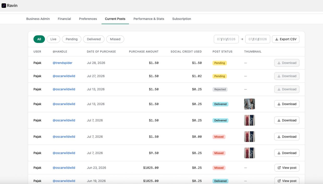The height and width of the screenshot is (184, 323).
Task: Select the All filter pill
Action: (39, 39)
